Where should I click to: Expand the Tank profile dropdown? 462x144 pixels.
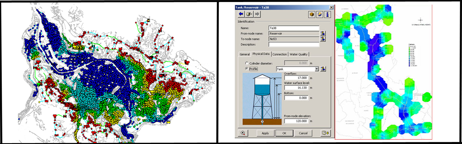[x=317, y=69]
